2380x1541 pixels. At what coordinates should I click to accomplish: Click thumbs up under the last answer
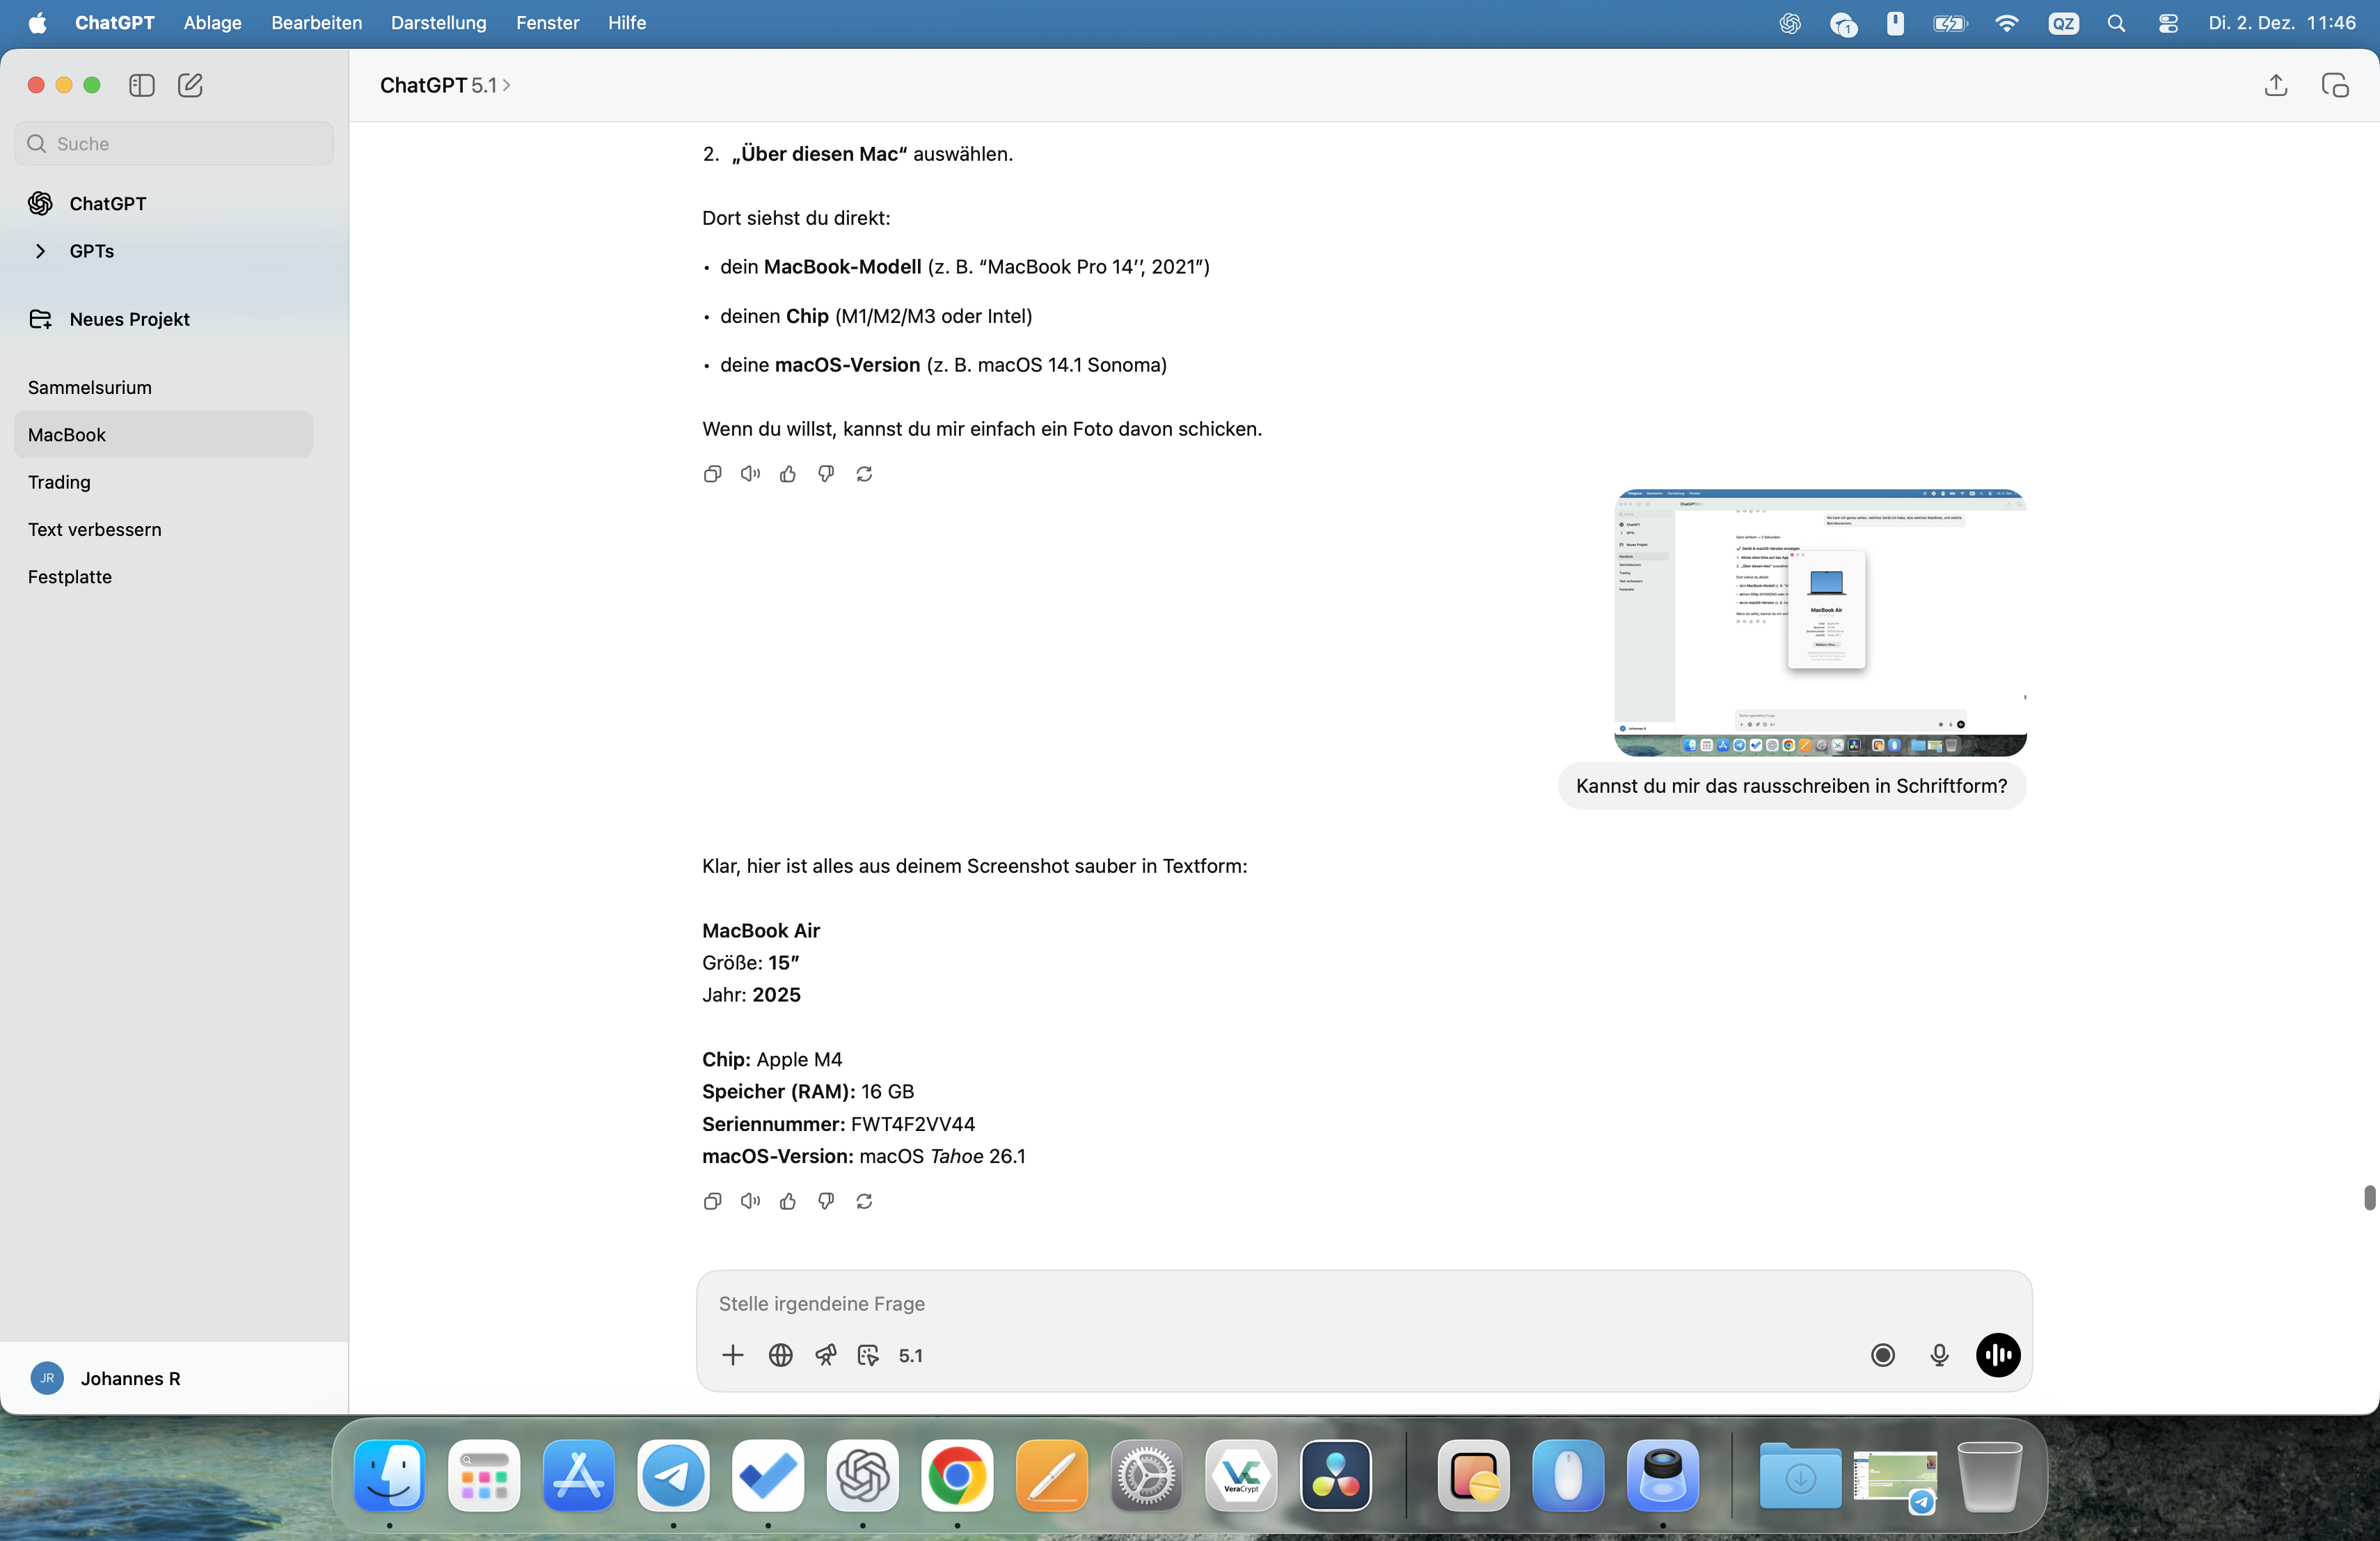[x=788, y=1201]
